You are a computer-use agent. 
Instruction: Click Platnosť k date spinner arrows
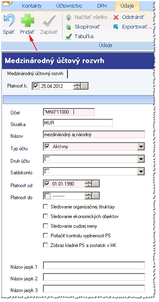[x=77, y=86]
